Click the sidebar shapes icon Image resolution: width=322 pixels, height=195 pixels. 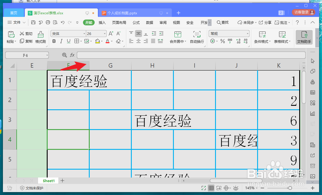[313, 71]
